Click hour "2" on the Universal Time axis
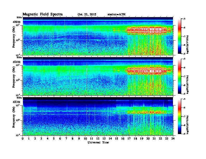The height and width of the screenshot is (159, 206). point(35,138)
